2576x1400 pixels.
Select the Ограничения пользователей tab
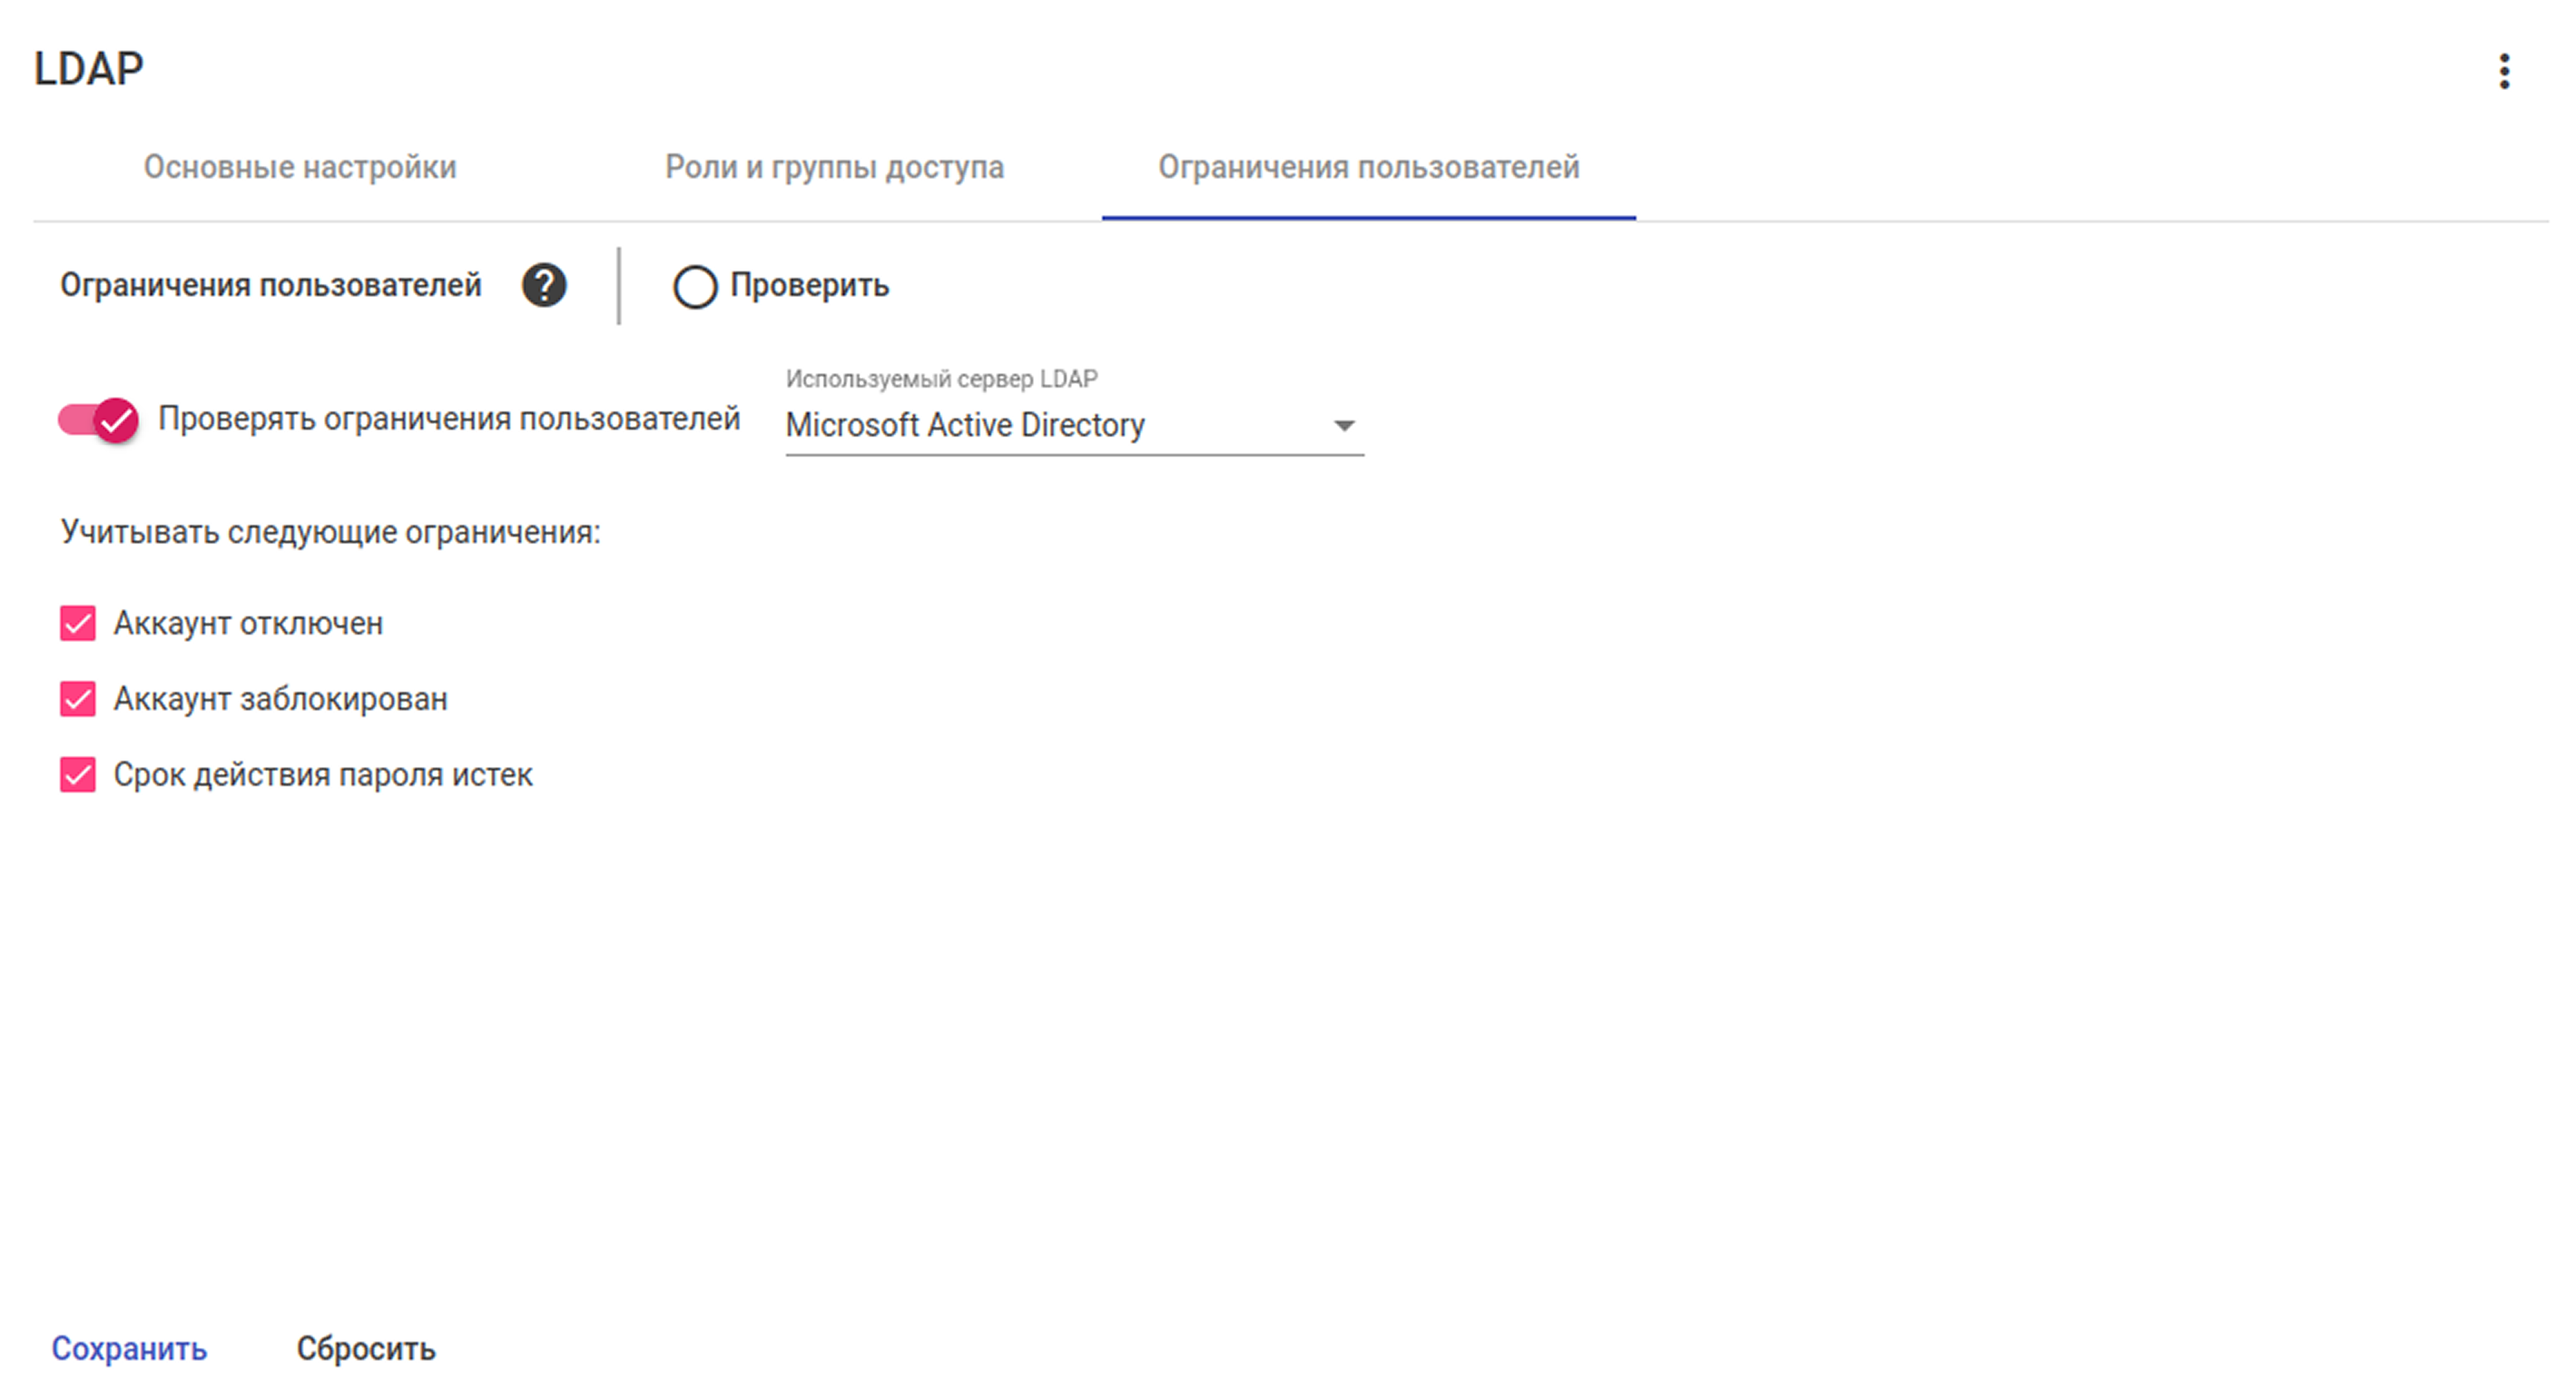[1368, 167]
